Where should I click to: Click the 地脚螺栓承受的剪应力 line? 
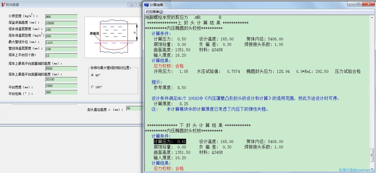click(183, 18)
